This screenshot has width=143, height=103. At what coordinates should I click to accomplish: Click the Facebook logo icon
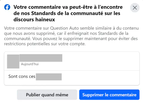[7, 7]
